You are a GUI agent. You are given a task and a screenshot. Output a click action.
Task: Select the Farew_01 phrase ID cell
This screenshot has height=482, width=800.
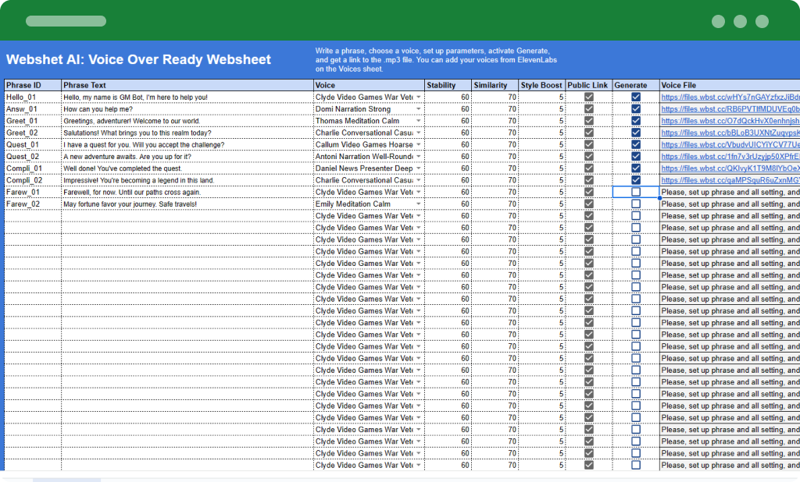pyautogui.click(x=33, y=192)
